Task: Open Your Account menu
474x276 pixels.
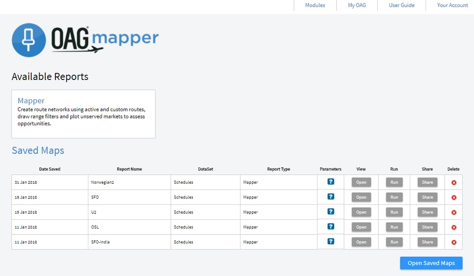Action: [452, 5]
